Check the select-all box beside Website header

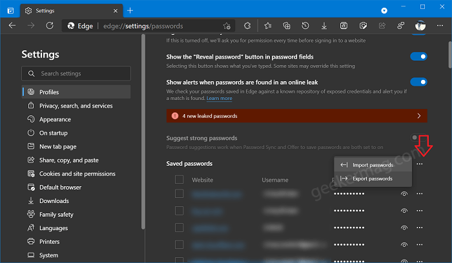[180, 180]
